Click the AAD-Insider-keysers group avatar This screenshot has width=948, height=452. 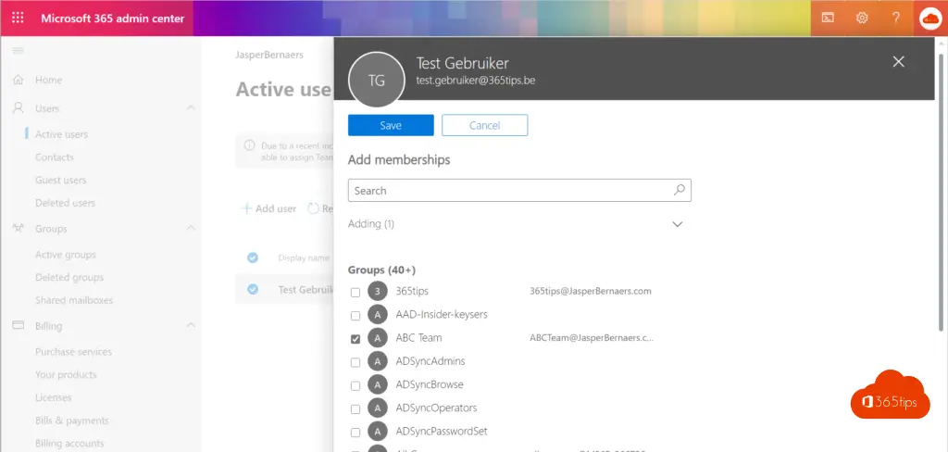pos(378,315)
